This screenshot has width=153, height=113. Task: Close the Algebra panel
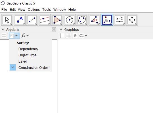(x=54, y=29)
